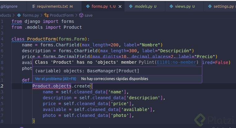This screenshot has width=236, height=128.
Task: Click the Python icon in the breadcrumb bar
Action: [x=19, y=15]
